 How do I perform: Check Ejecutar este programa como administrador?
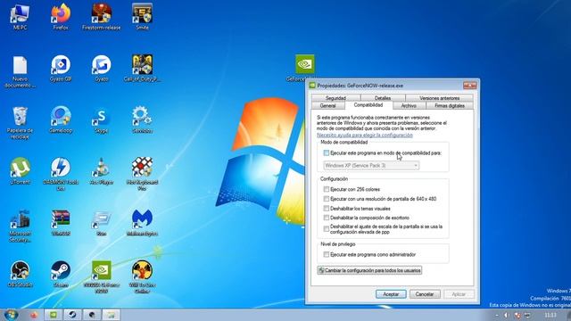(327, 255)
